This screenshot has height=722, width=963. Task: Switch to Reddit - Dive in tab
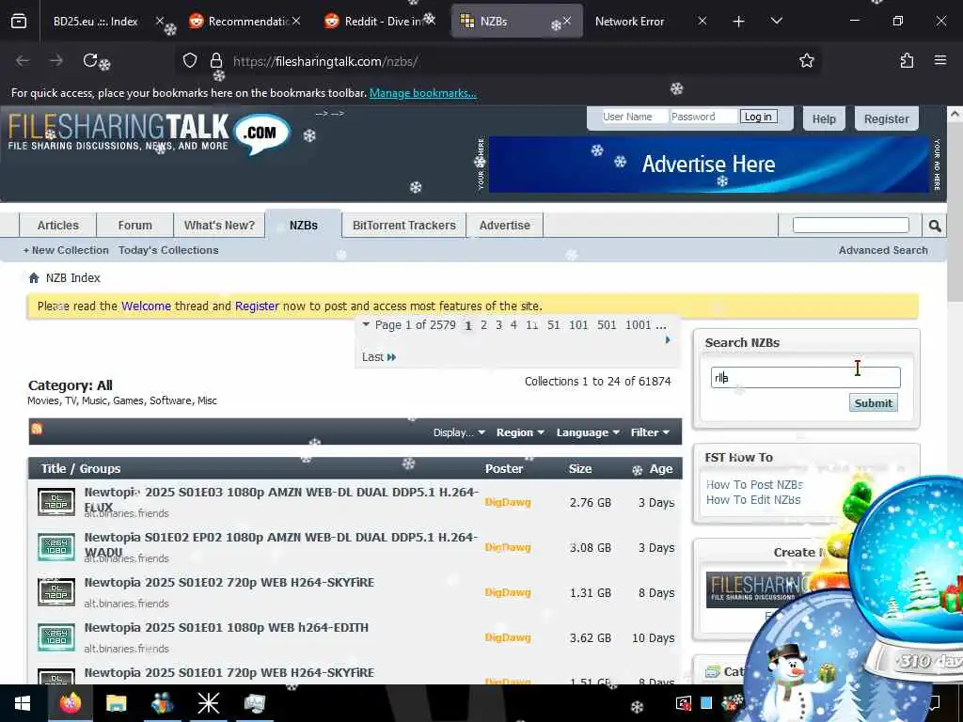click(x=381, y=22)
